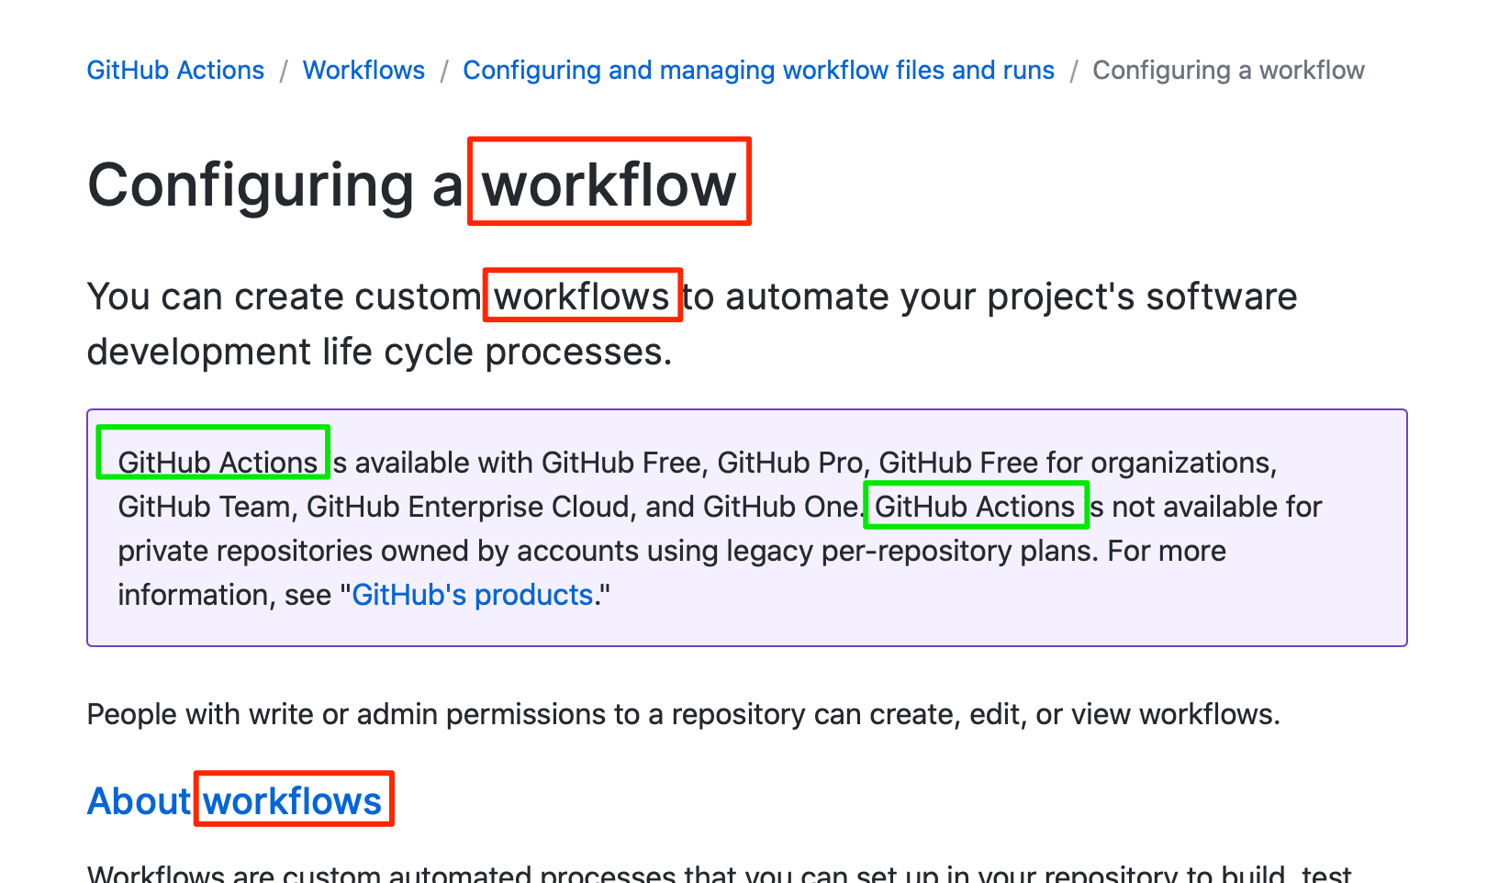Image resolution: width=1487 pixels, height=883 pixels.
Task: Click the About workflows heading link
Action: (x=234, y=801)
